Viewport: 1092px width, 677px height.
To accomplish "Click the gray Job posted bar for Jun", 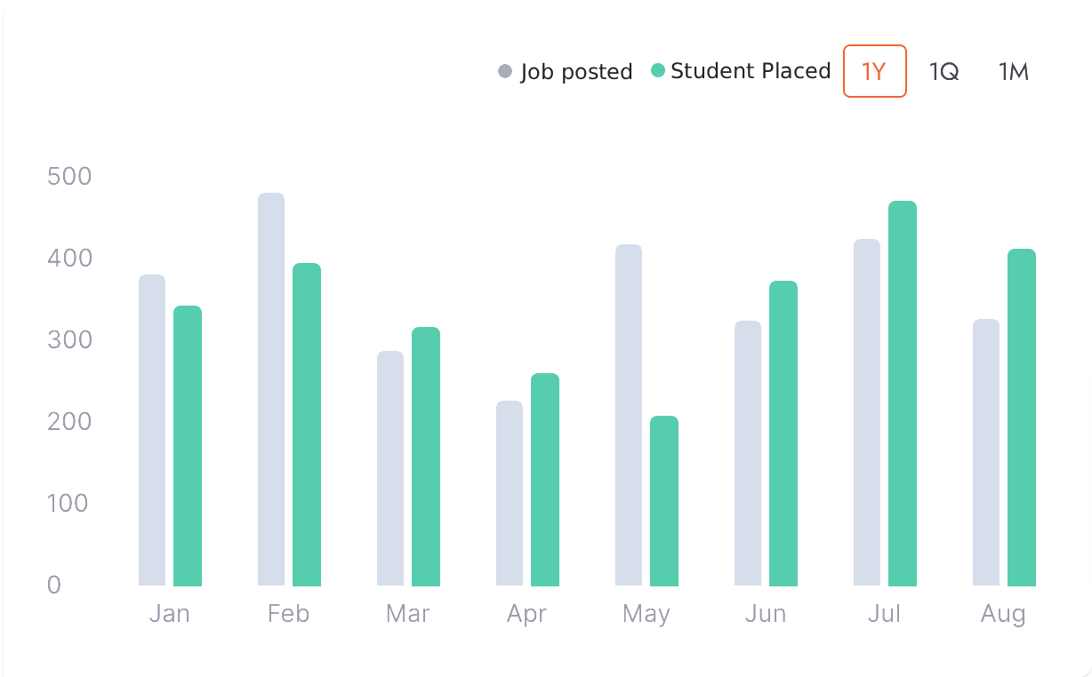I will [x=748, y=453].
